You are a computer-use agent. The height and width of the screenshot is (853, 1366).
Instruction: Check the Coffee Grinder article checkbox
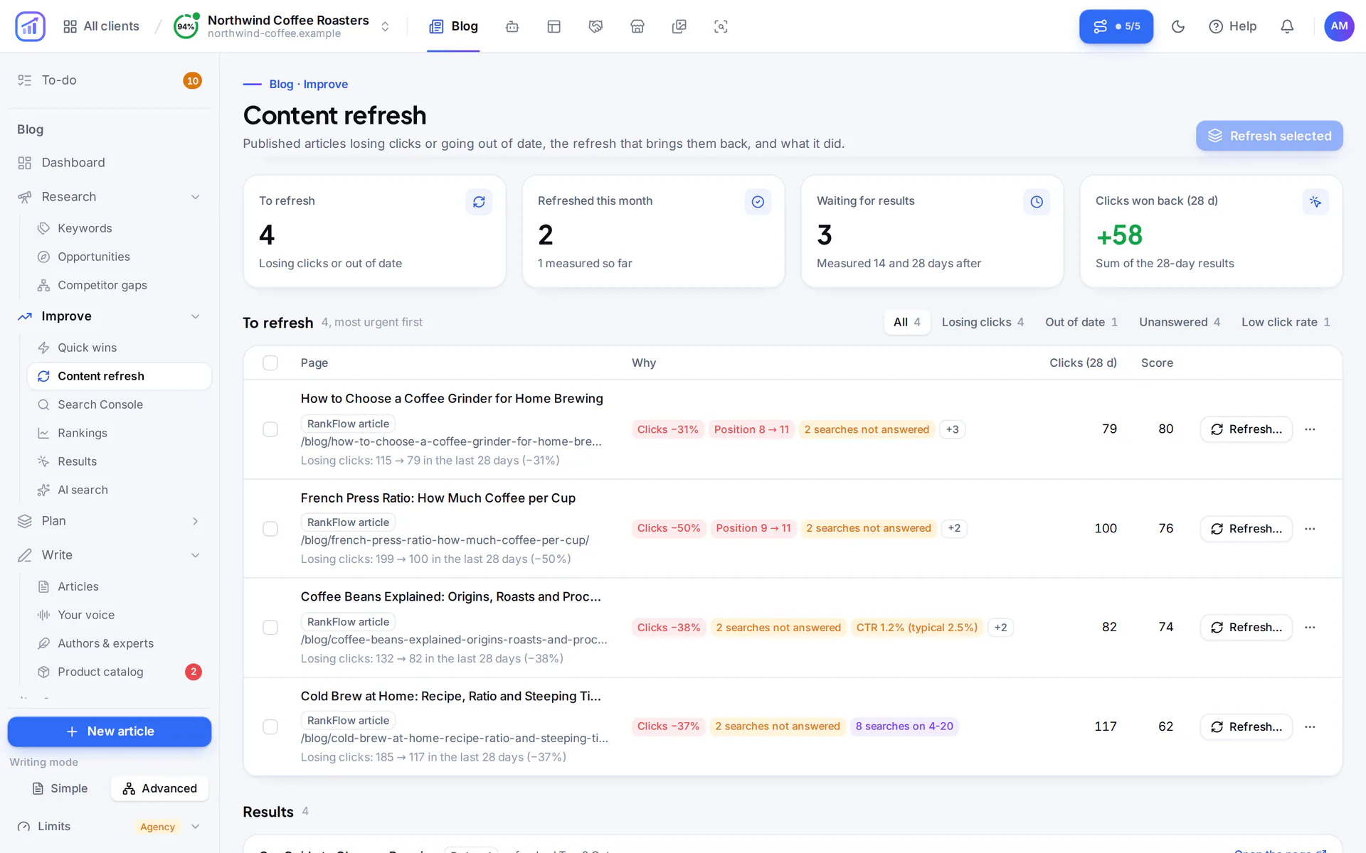point(270,429)
